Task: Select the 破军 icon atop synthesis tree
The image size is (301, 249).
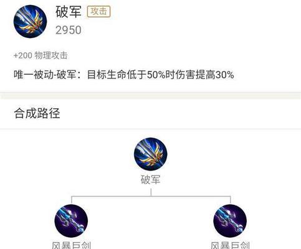Action: coord(151,154)
